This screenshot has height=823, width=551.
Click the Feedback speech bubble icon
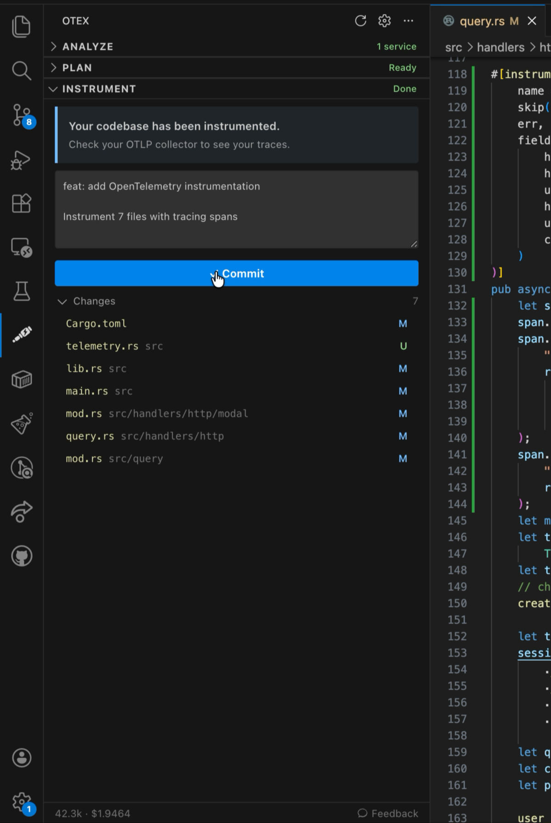tap(362, 813)
